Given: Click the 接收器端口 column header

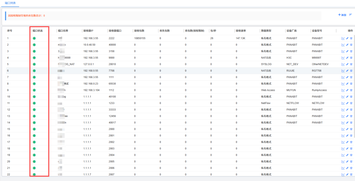Looking at the screenshot, I should point(115,31).
